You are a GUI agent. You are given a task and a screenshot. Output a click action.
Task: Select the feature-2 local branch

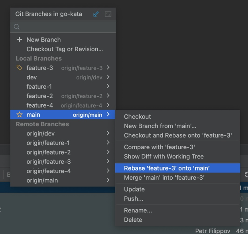(39, 96)
